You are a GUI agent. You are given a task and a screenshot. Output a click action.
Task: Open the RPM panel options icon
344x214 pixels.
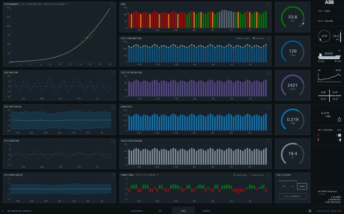click(269, 4)
